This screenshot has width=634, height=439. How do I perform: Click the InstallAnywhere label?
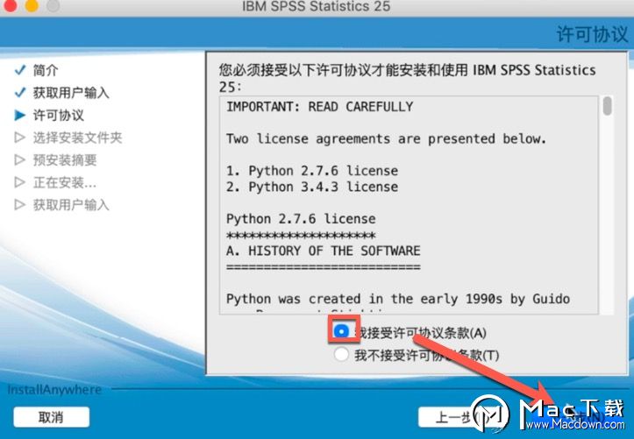tap(54, 390)
